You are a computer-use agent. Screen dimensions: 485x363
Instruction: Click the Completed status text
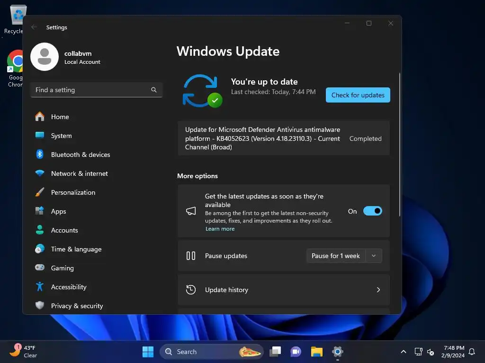[365, 138]
